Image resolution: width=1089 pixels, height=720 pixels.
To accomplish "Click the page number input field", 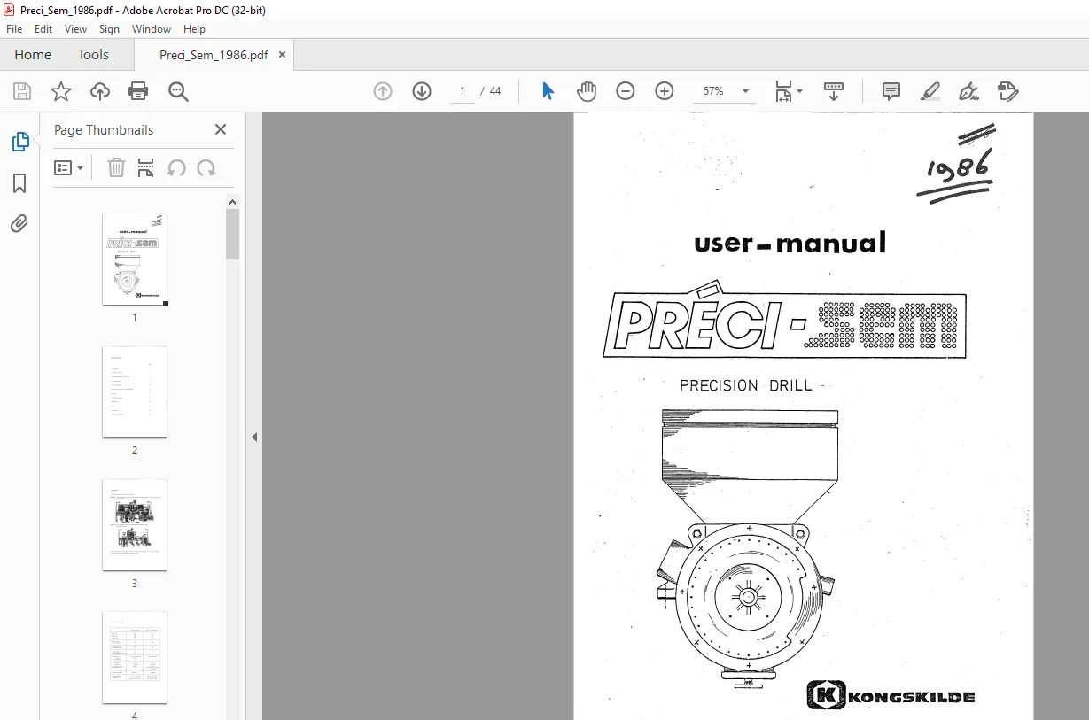I will (x=462, y=91).
